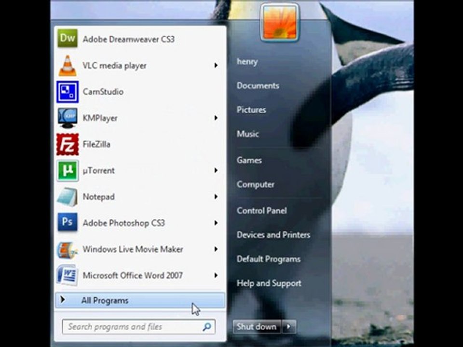This screenshot has width=463, height=347.
Task: Open Adobe Dreamweaver CS3 icon
Action: pos(68,38)
